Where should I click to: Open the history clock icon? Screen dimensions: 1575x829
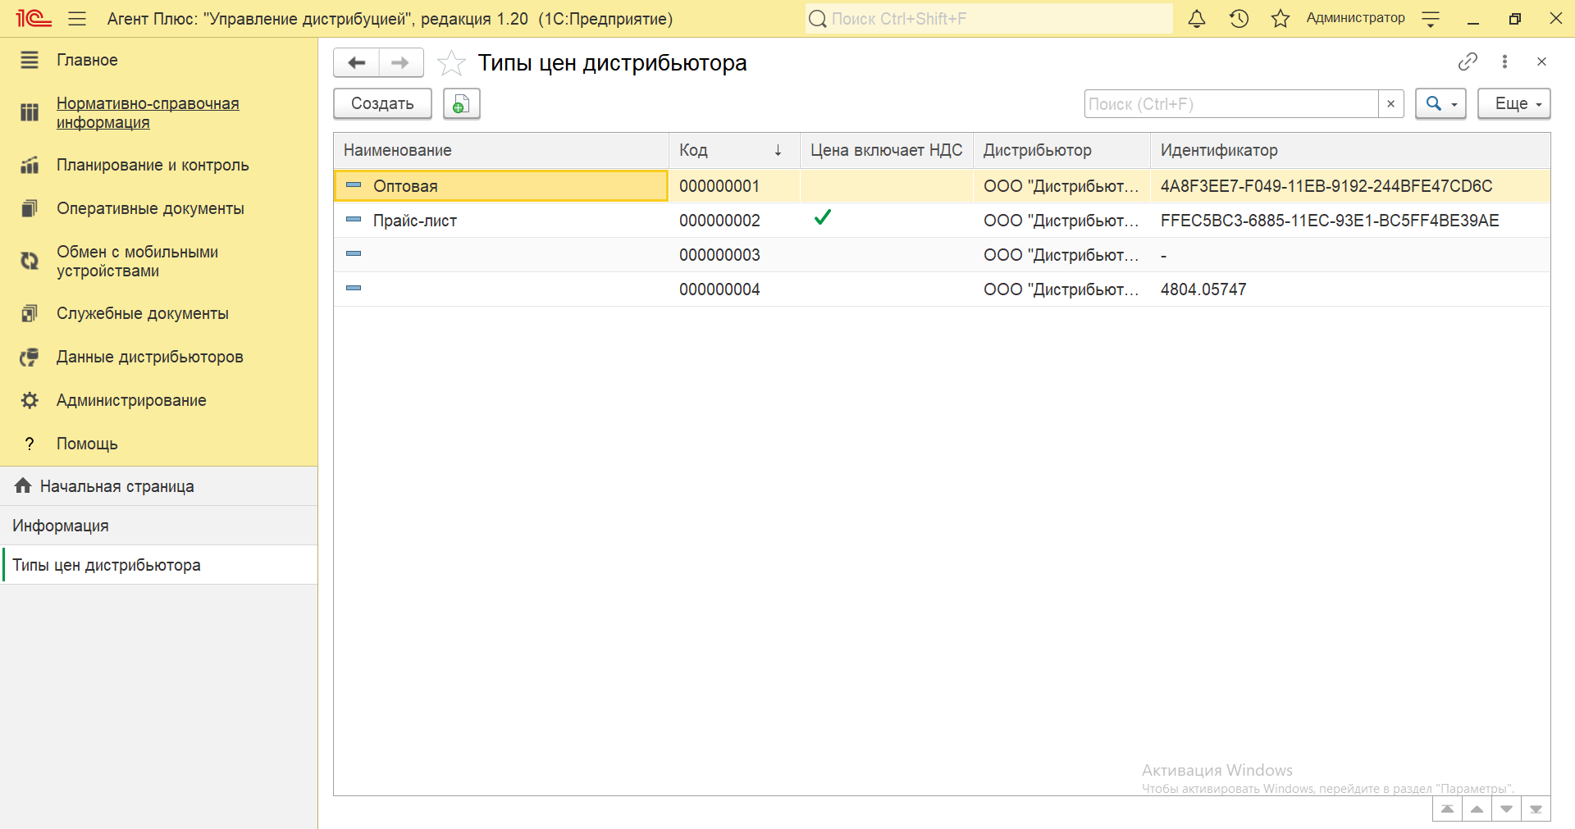click(1239, 18)
